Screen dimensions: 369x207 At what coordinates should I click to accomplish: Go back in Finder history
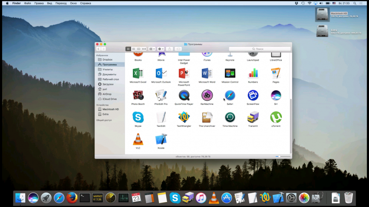pyautogui.click(x=99, y=49)
